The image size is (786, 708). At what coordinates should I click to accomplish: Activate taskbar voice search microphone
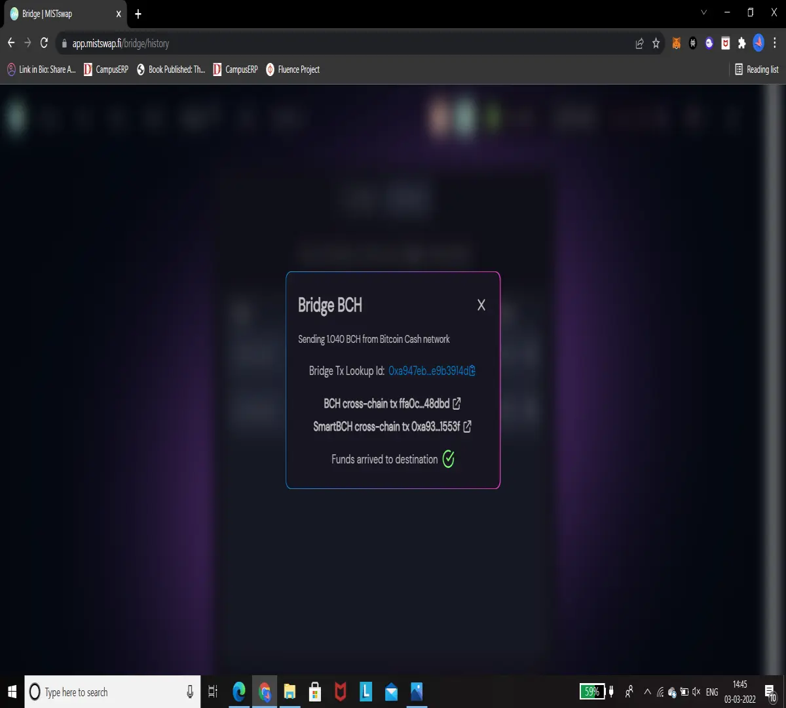click(190, 692)
